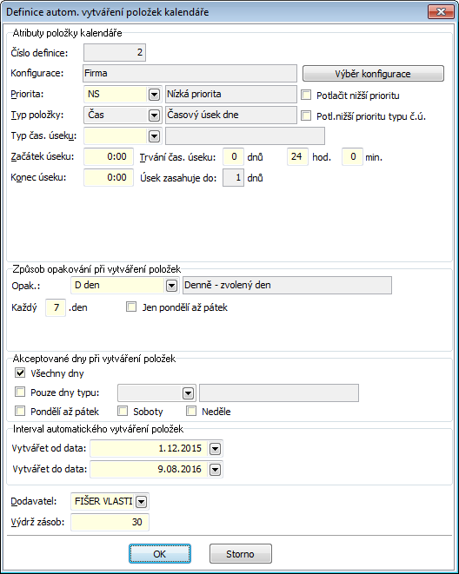Click the Trvání min. field

(x=352, y=156)
